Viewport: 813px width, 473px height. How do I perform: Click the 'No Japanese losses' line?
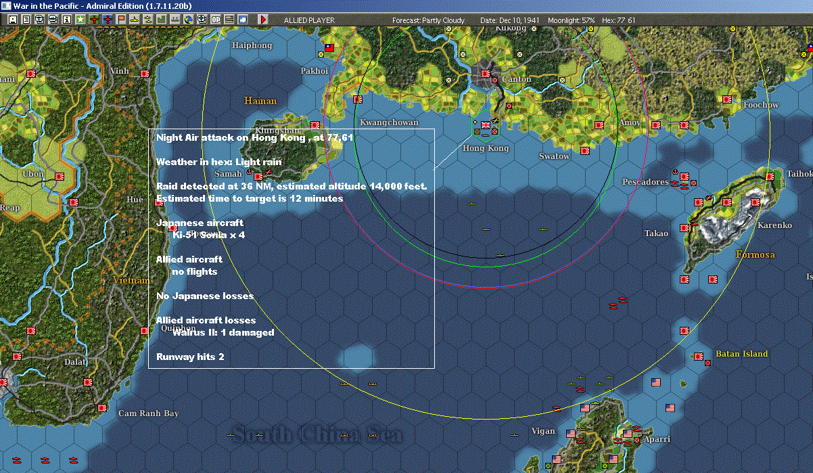pyautogui.click(x=205, y=296)
